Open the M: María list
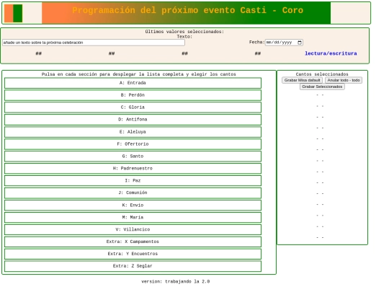Image resolution: width=389 pixels, height=292 pixels. coord(133,218)
